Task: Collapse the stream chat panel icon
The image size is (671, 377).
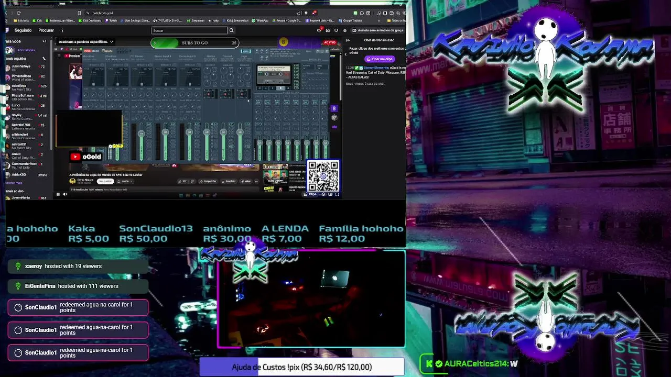Action: [348, 40]
